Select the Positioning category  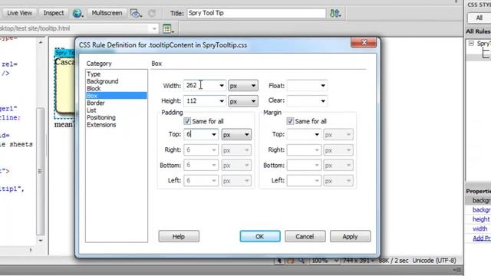(x=101, y=117)
